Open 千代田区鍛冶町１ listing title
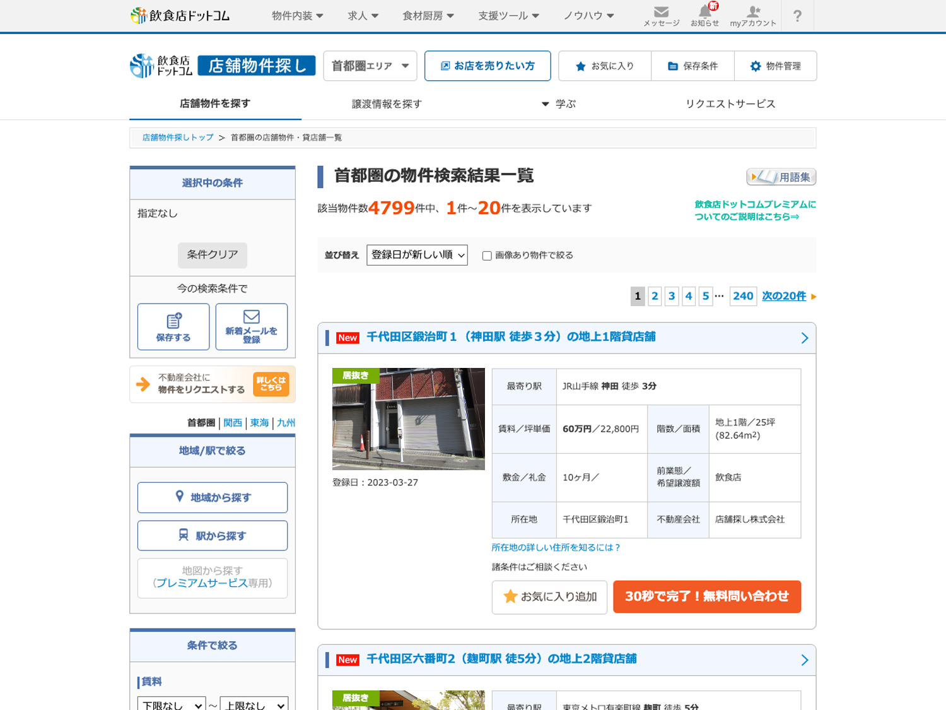The image size is (946, 710). point(511,337)
